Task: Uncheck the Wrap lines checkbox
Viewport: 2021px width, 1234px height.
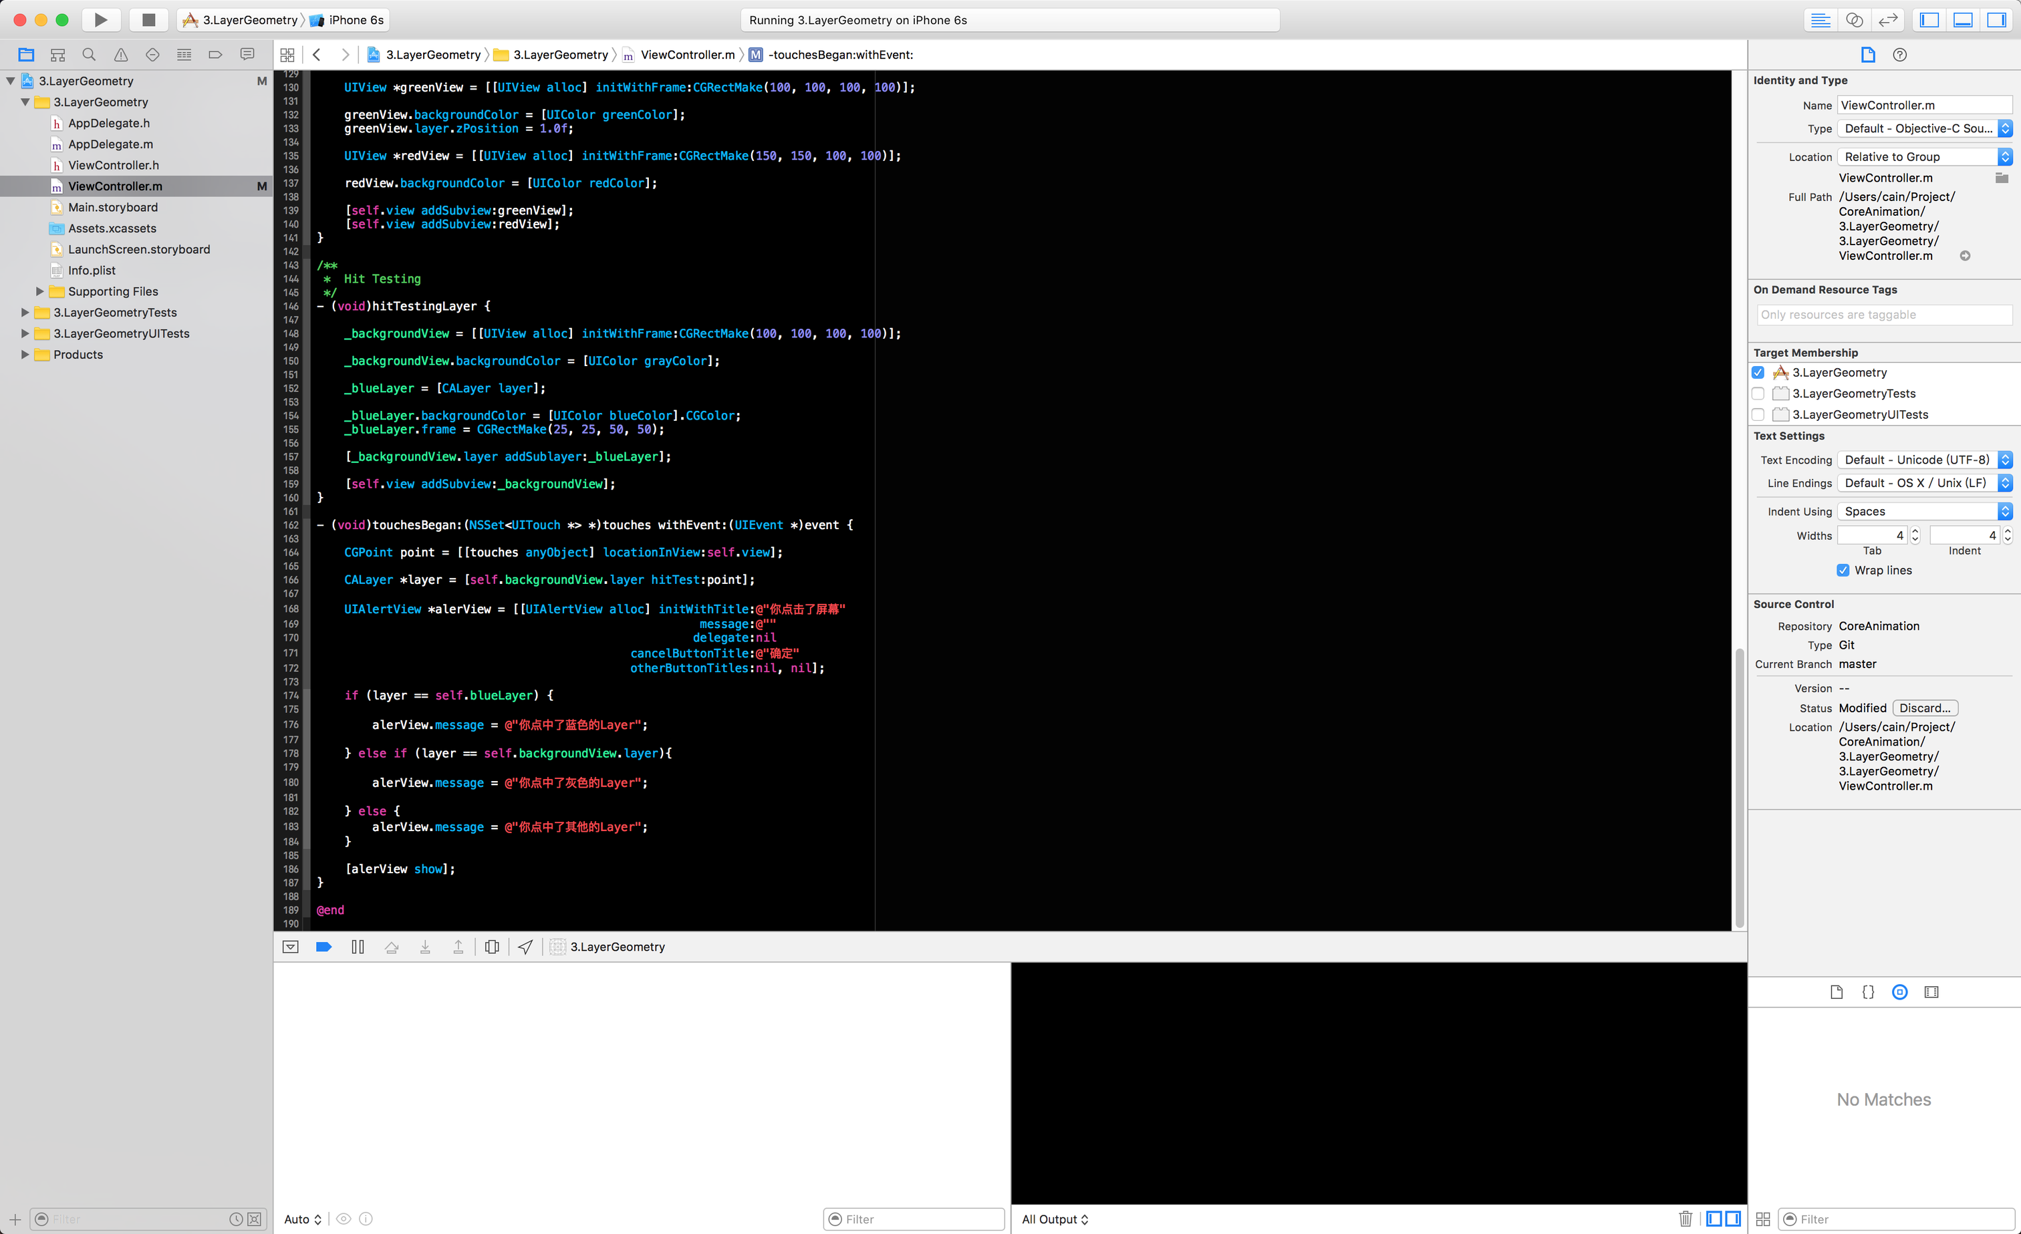Action: pyautogui.click(x=1843, y=570)
